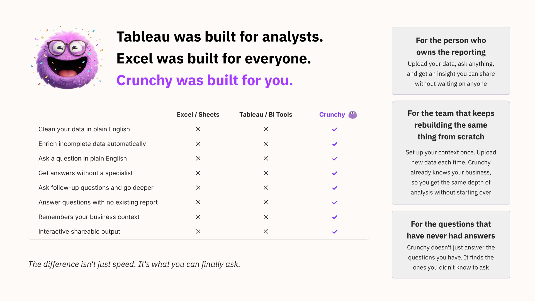535x301 pixels.
Task: Click Excel X mark for Interactive shareable output
Action: 198,232
